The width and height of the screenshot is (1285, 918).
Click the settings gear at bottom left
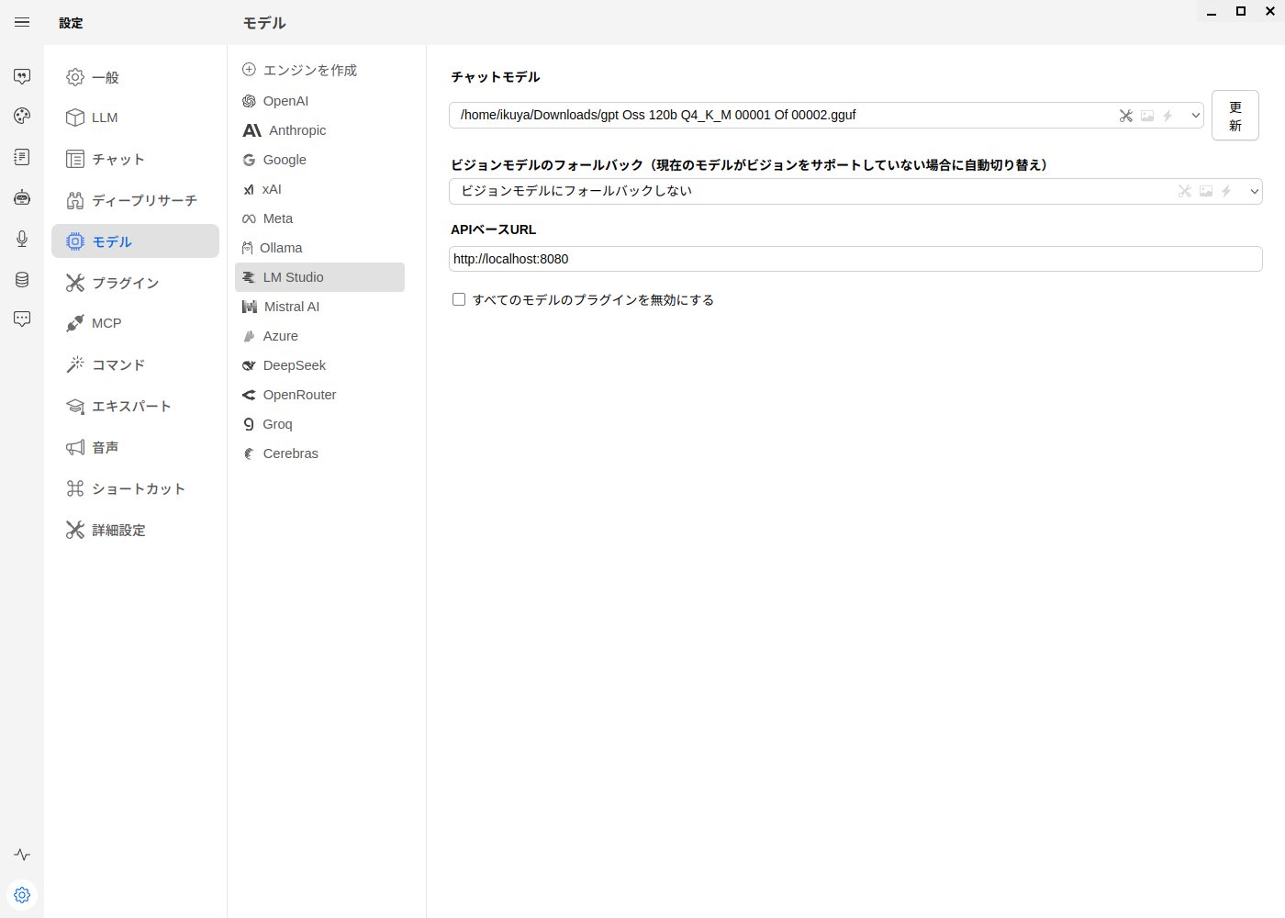coord(22,894)
